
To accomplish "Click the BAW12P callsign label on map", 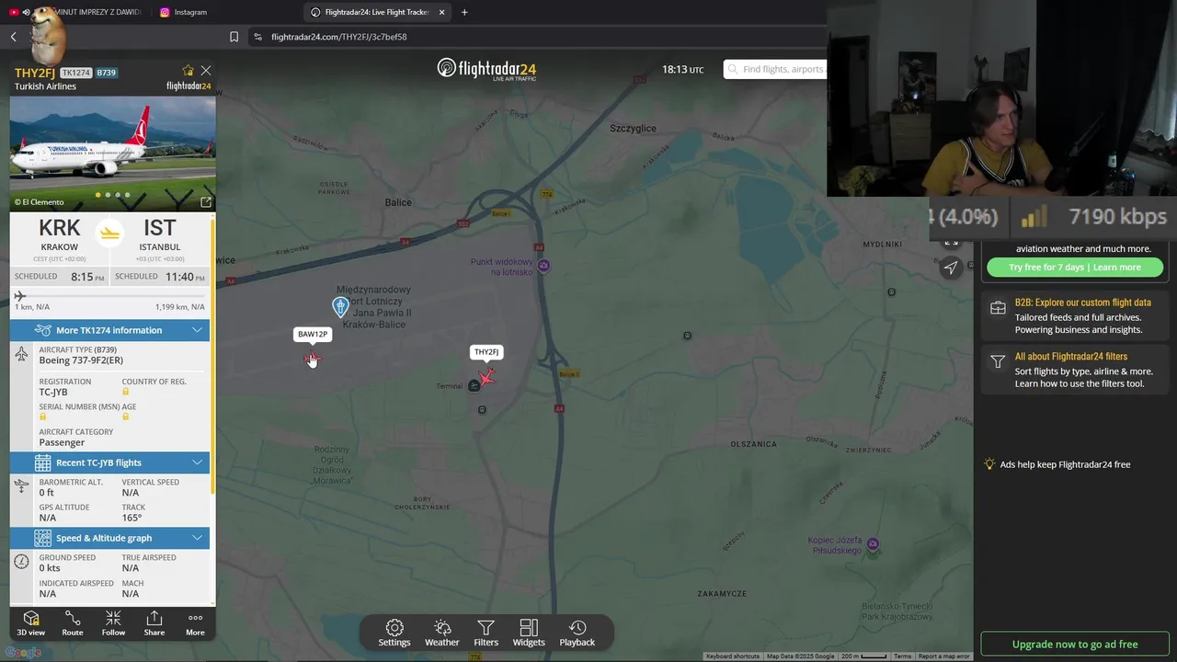I will coord(313,335).
